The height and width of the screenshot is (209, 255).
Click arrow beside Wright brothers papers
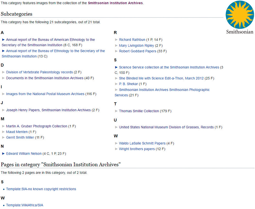tap(116, 149)
